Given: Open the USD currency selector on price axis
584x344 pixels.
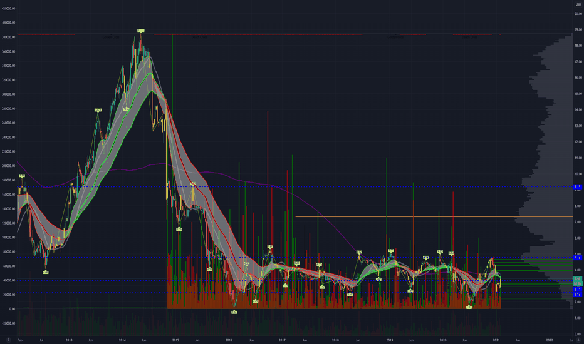Looking at the screenshot, I should click(578, 4).
